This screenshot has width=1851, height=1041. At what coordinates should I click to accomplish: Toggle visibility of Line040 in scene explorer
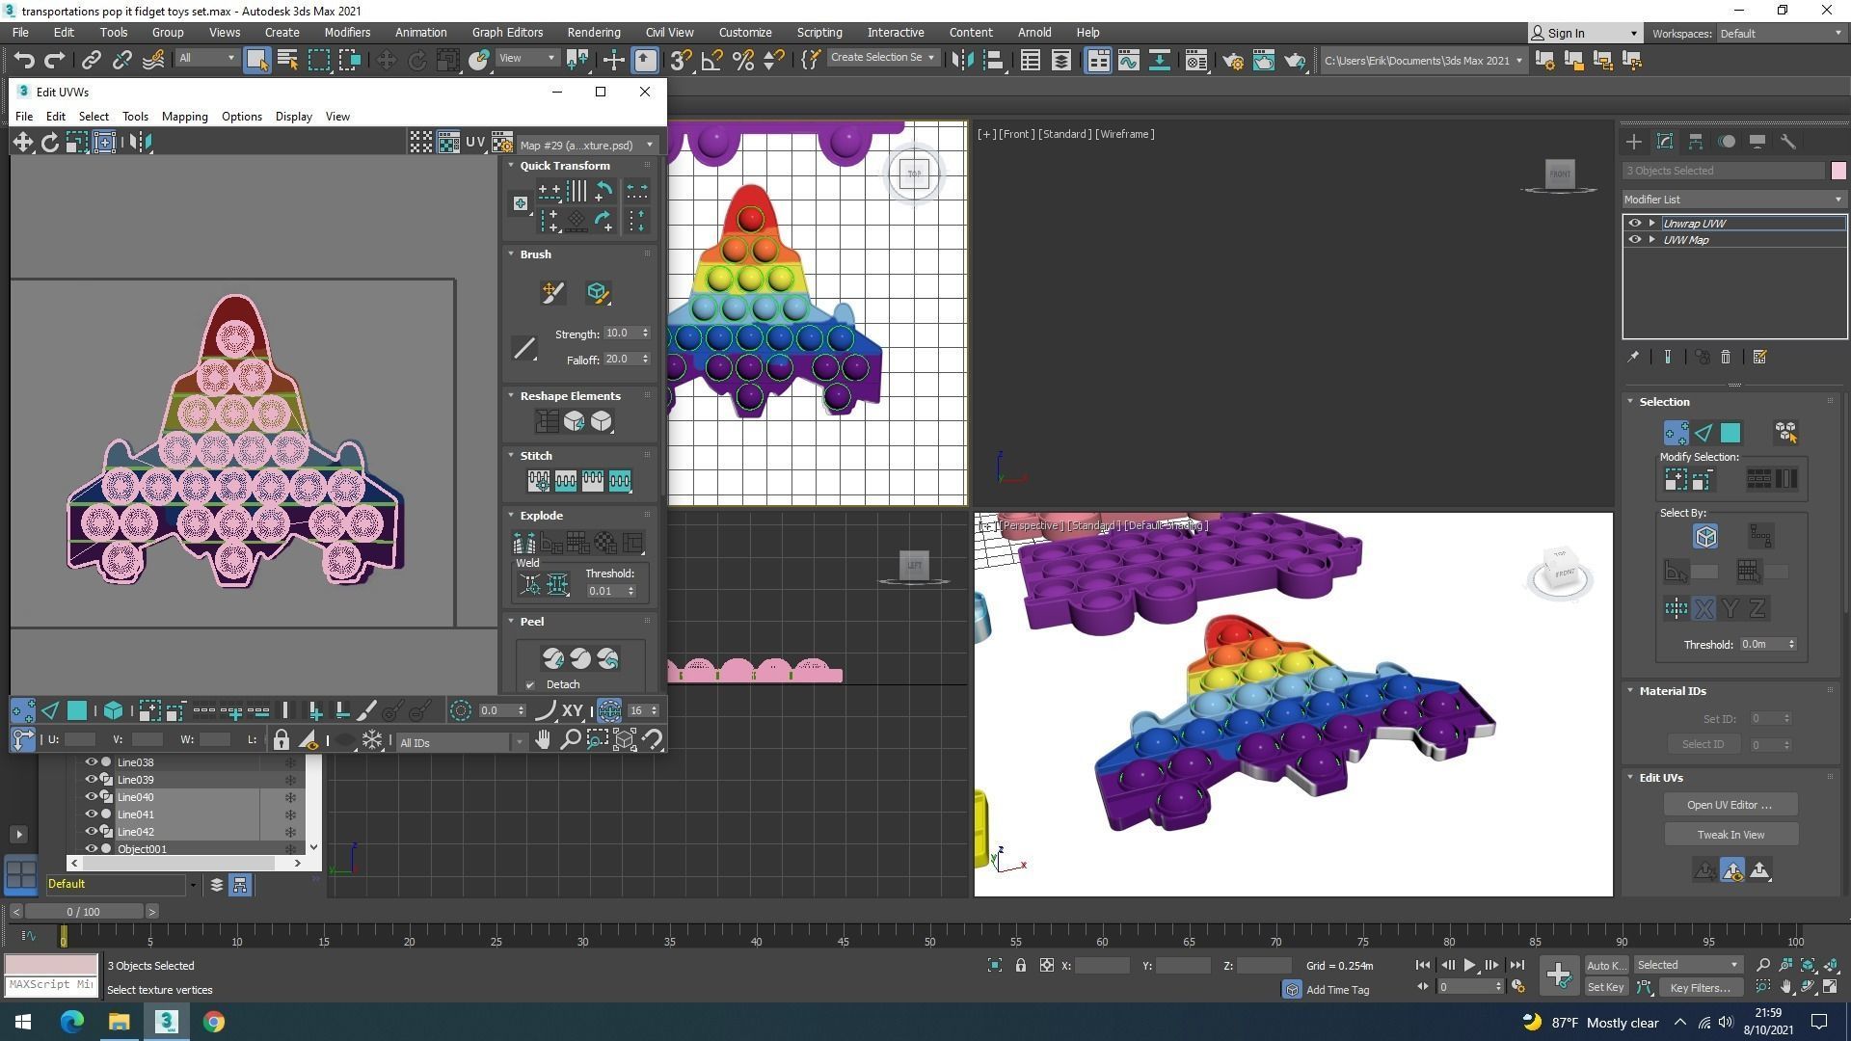(x=92, y=797)
